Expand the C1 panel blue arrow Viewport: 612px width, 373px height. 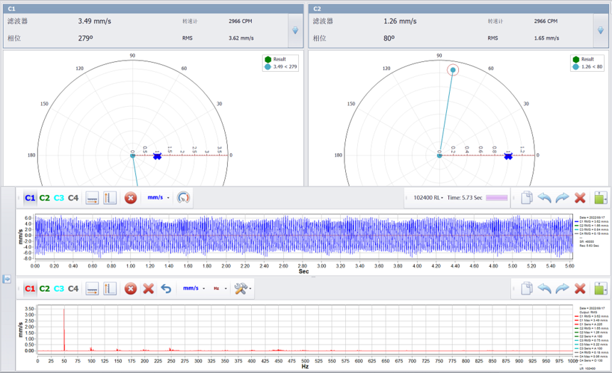click(x=295, y=30)
